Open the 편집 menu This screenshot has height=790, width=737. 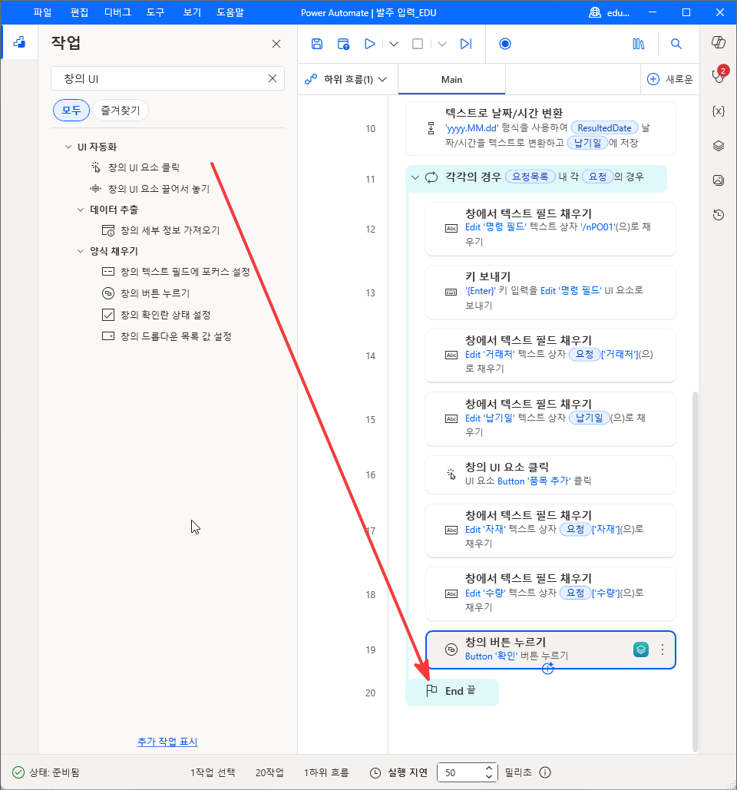pyautogui.click(x=79, y=12)
